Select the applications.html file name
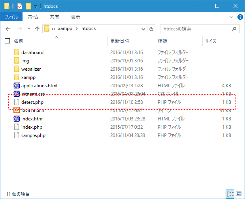Image resolution: width=245 pixels, height=199 pixels. [x=39, y=86]
